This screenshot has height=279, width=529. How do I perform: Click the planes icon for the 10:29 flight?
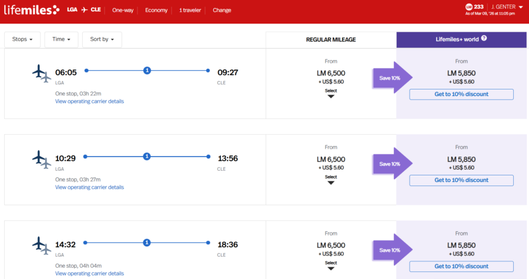(x=42, y=159)
